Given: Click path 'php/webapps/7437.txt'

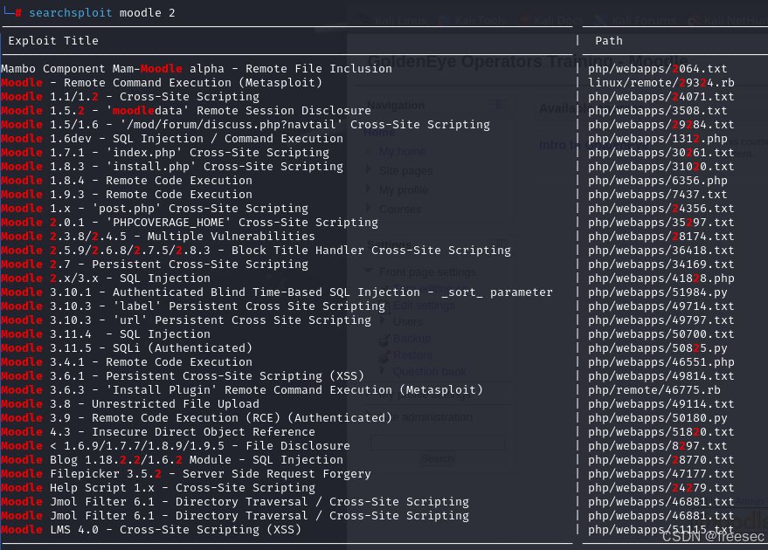Looking at the screenshot, I should point(657,195).
